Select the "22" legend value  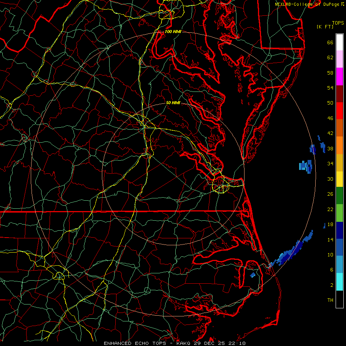pos(330,209)
